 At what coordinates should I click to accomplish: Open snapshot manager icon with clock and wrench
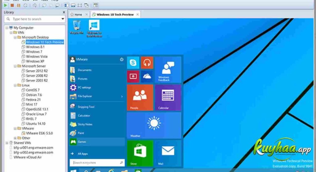point(57,6)
